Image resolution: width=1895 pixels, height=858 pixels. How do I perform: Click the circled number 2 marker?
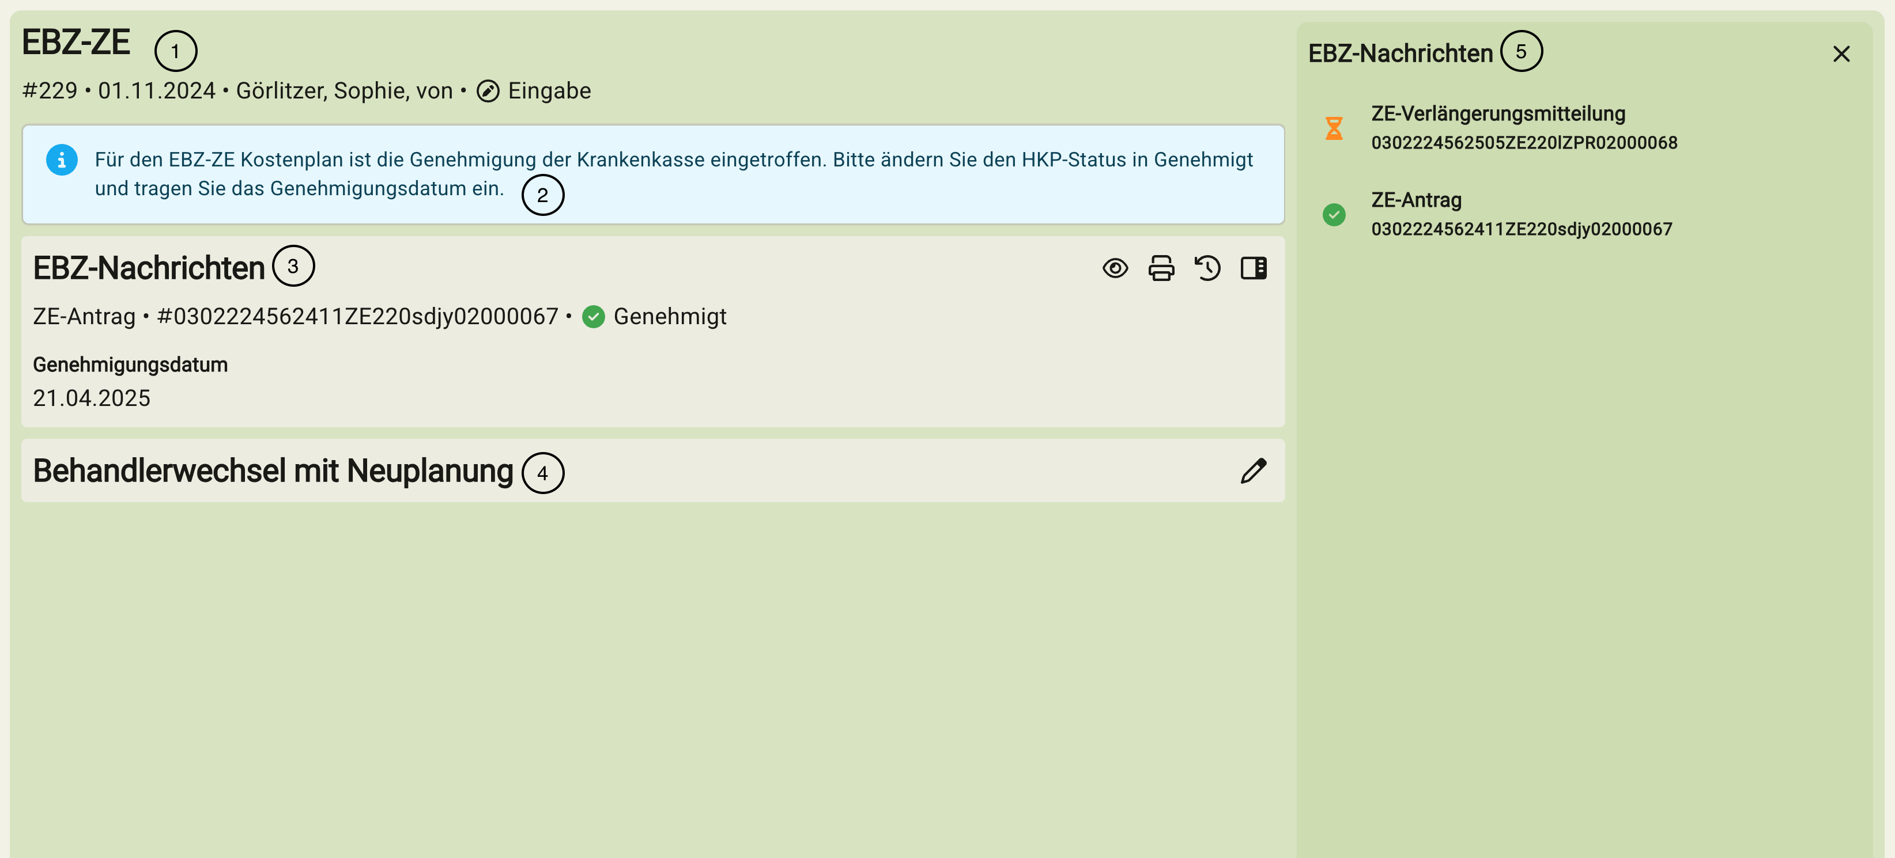(x=542, y=196)
